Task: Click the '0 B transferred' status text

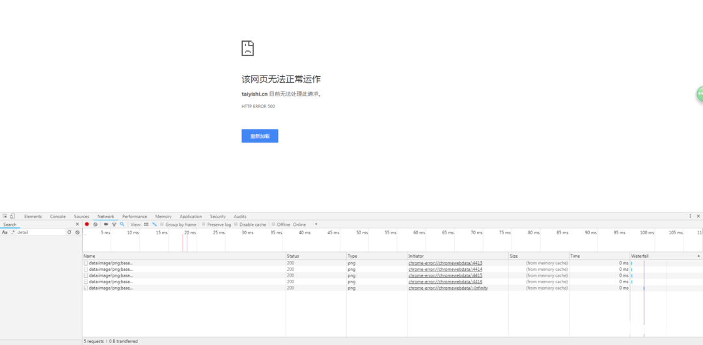Action: pos(123,341)
